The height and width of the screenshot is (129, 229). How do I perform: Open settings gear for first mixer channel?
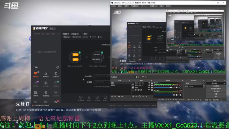pyautogui.click(x=181, y=87)
